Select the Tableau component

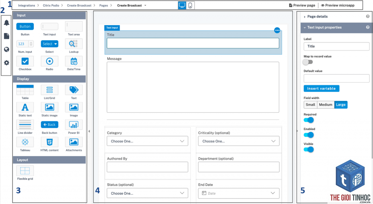[x=25, y=142]
